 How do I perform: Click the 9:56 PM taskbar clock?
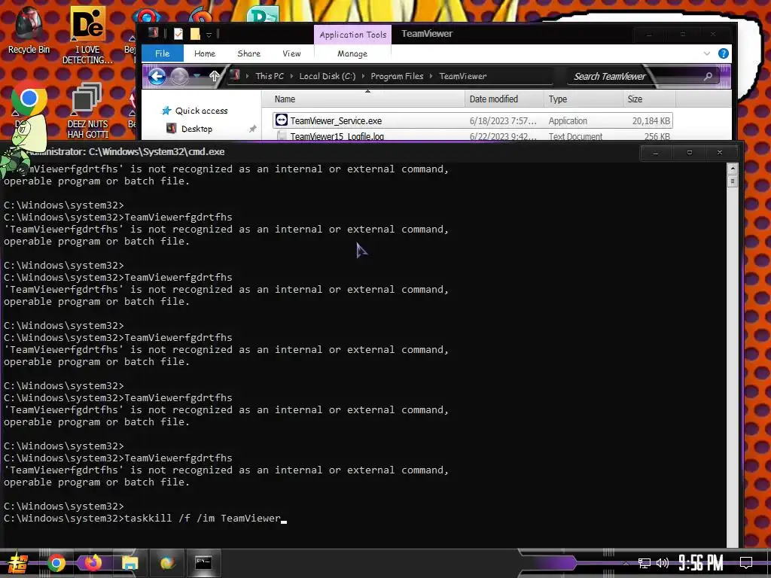pyautogui.click(x=701, y=562)
